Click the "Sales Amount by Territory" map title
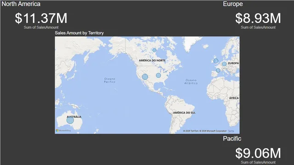 (x=79, y=33)
